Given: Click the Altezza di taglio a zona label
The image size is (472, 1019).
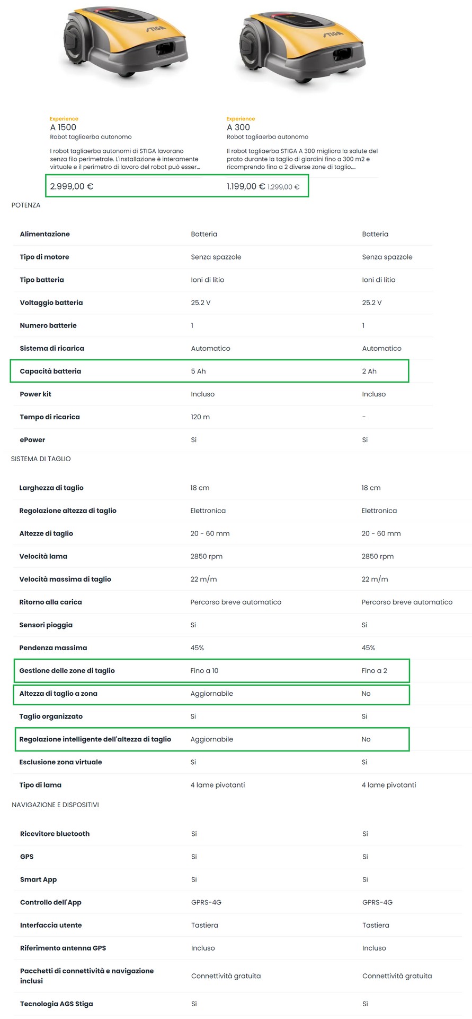Looking at the screenshot, I should [x=58, y=694].
